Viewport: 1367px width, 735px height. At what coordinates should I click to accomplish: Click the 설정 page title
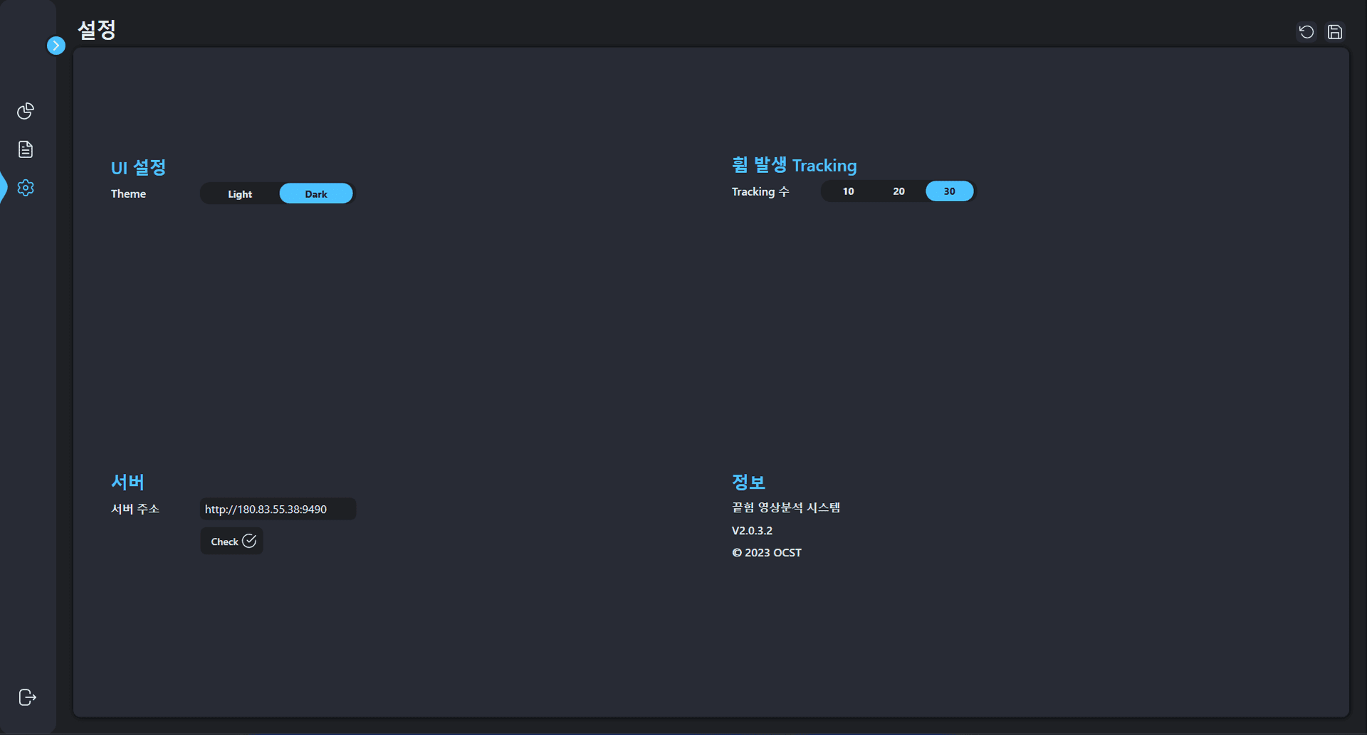coord(97,30)
